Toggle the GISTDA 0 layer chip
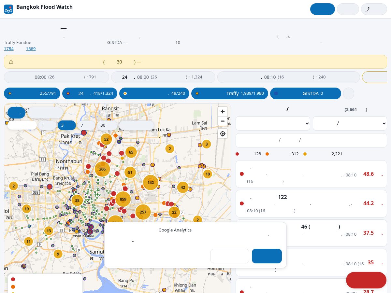The image size is (391, 293). 306,93
